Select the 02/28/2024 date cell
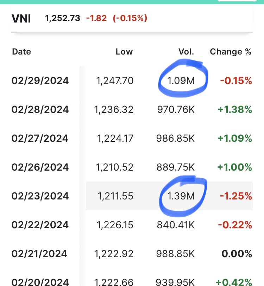The width and height of the screenshot is (264, 286). [x=40, y=110]
